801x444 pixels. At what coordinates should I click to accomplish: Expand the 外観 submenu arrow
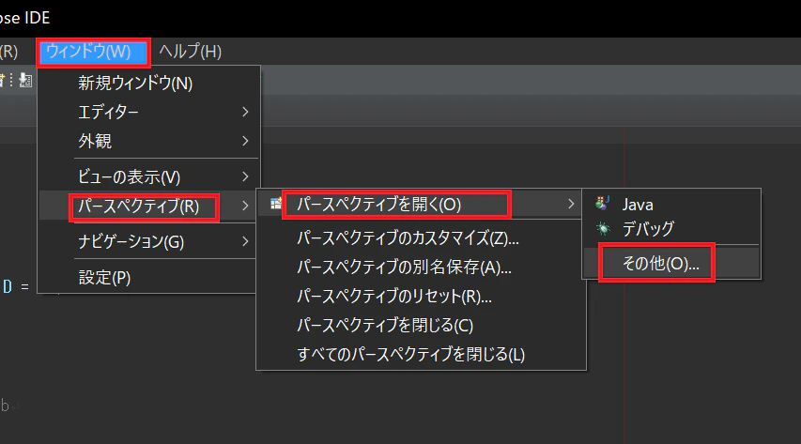coord(245,141)
